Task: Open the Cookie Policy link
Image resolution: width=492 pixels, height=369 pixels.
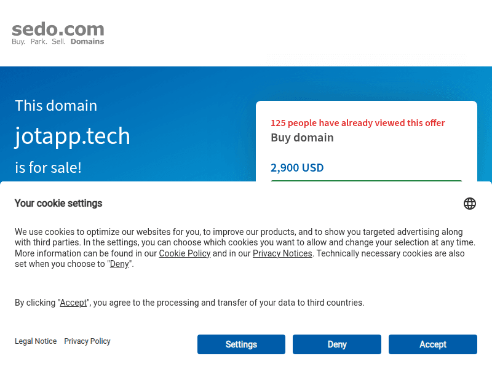Action: pos(184,253)
